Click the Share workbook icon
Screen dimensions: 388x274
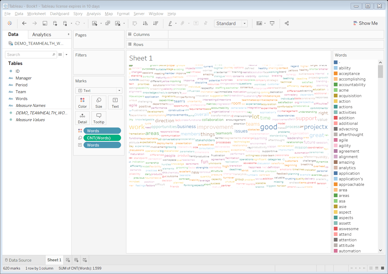tap(287, 23)
